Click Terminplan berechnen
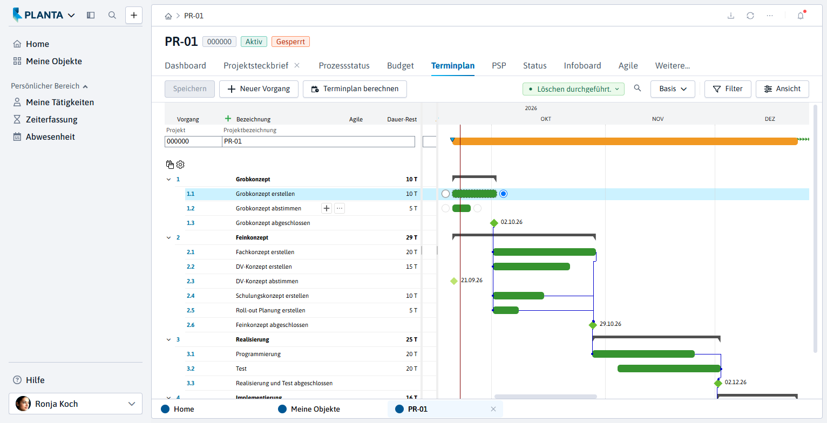The height and width of the screenshot is (423, 827). pos(355,89)
